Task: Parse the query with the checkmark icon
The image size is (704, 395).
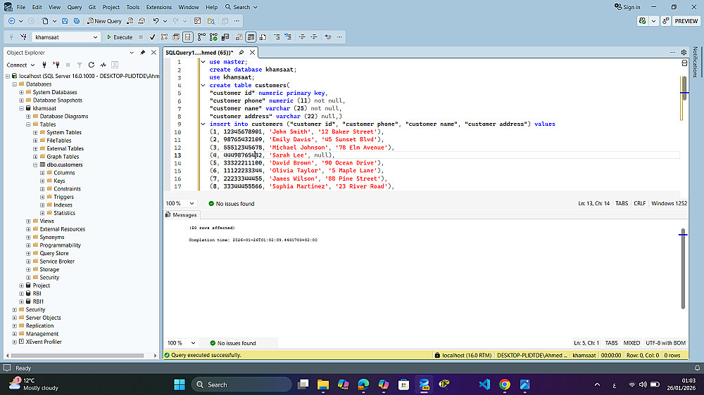Action: pyautogui.click(x=152, y=37)
